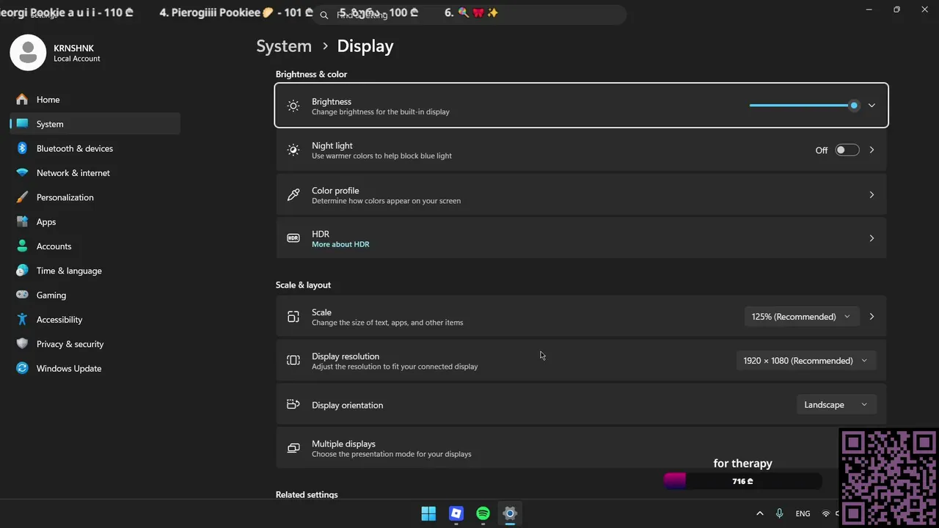
Task: Expand the Brightness options chevron
Action: click(x=872, y=106)
